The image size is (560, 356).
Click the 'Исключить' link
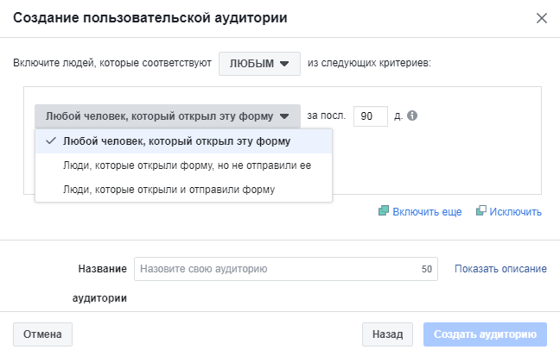pos(515,212)
